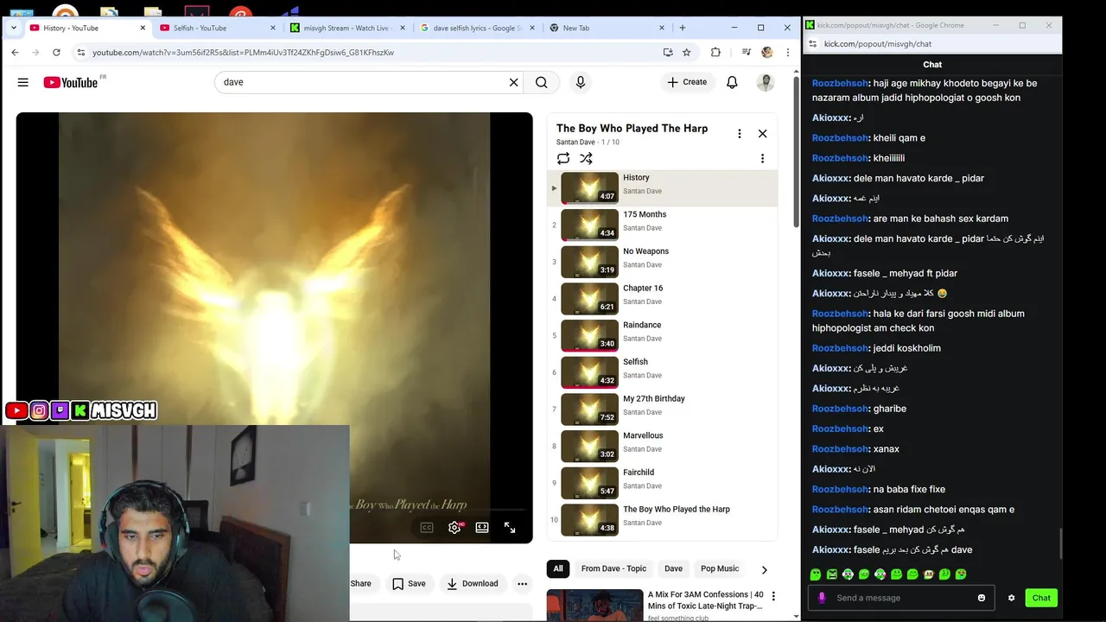Close the playlist panel
Screen dimensions: 1106x622
tap(762, 134)
